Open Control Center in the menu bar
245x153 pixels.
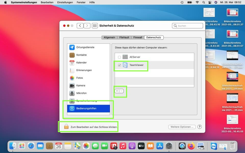pyautogui.click(x=210, y=2)
